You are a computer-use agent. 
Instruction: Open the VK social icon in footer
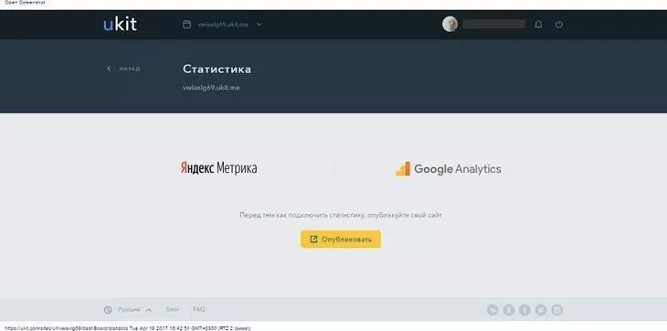pos(492,310)
